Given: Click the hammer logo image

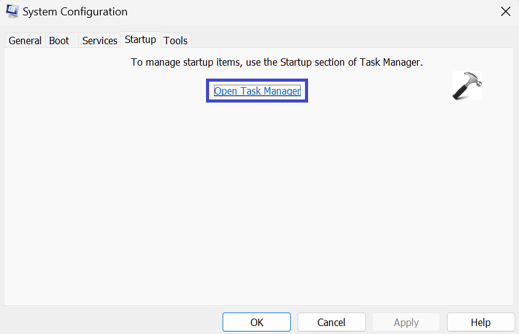Looking at the screenshot, I should click(x=467, y=86).
